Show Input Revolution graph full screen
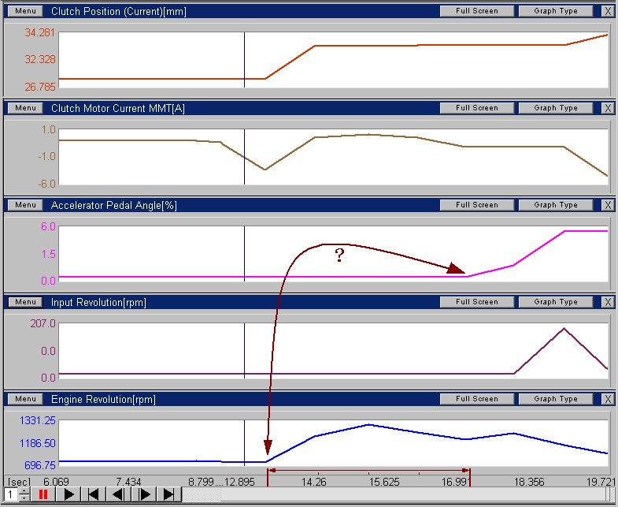Screen dimensions: 618x507 [x=477, y=302]
